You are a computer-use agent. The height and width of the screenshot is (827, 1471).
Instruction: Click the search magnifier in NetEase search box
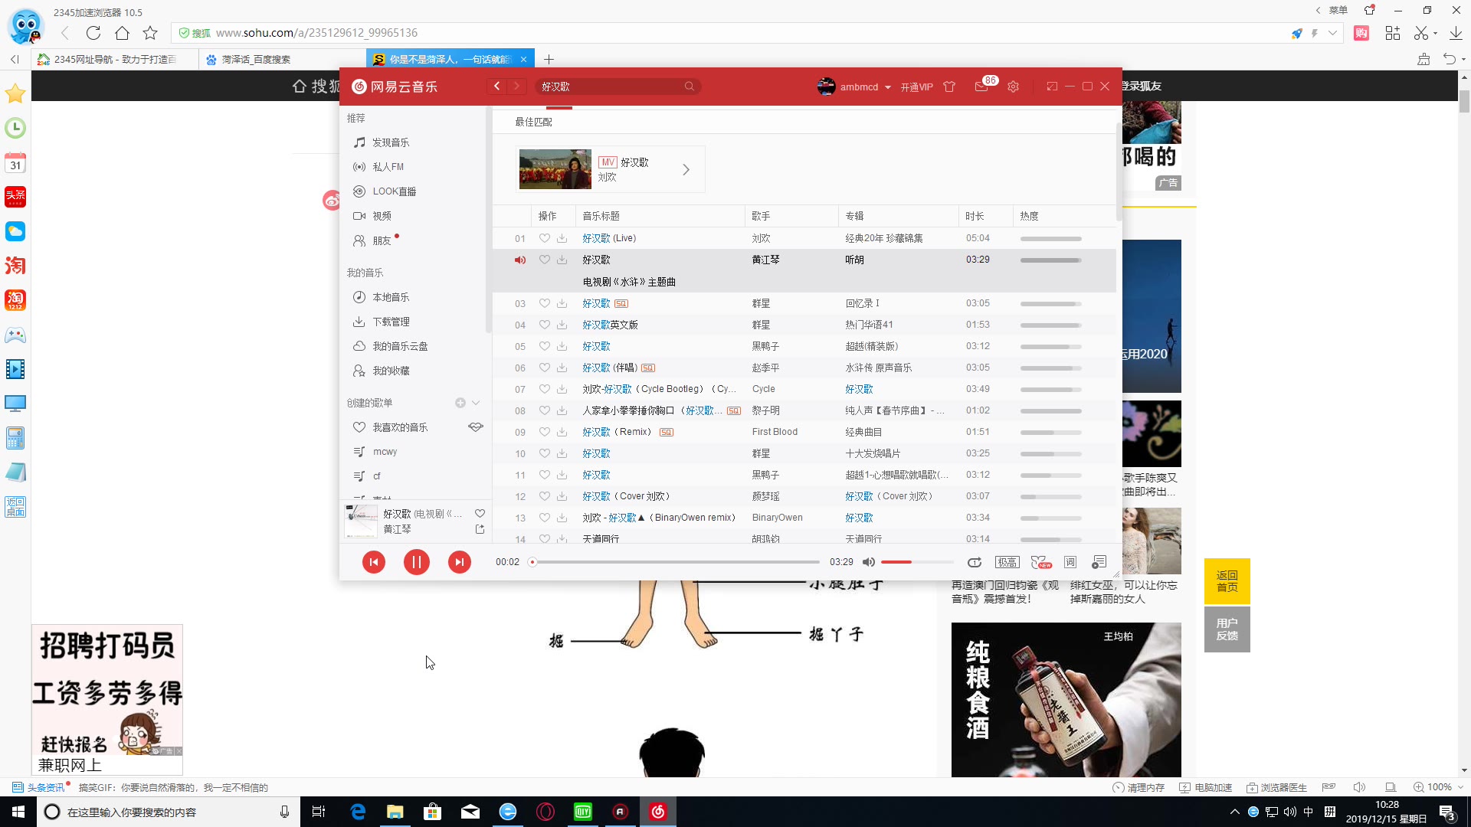pyautogui.click(x=690, y=87)
